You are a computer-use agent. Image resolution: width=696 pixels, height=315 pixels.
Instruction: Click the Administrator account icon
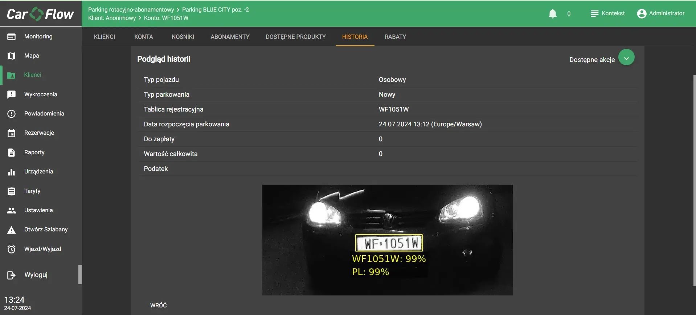pyautogui.click(x=642, y=13)
